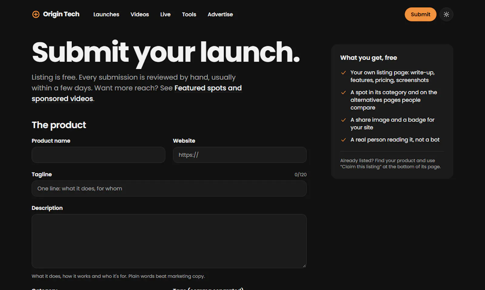This screenshot has height=290, width=485.
Task: Click 'The product' section heading
Action: (59, 125)
